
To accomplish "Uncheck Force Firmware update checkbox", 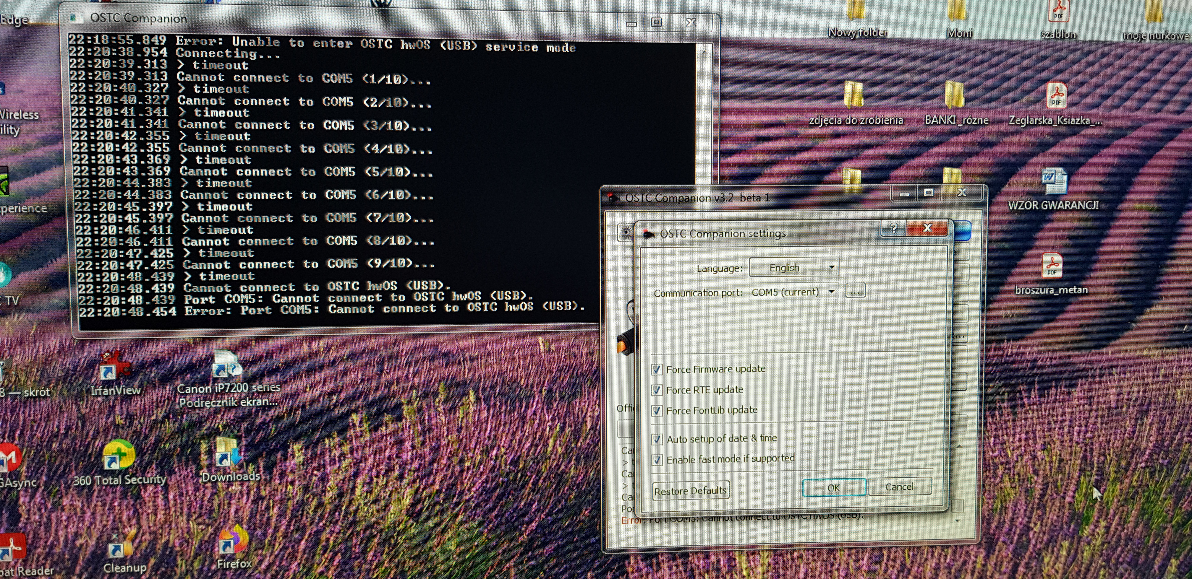I will pos(657,370).
